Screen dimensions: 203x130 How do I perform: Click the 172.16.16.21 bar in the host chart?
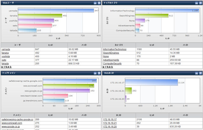click(x=128, y=91)
